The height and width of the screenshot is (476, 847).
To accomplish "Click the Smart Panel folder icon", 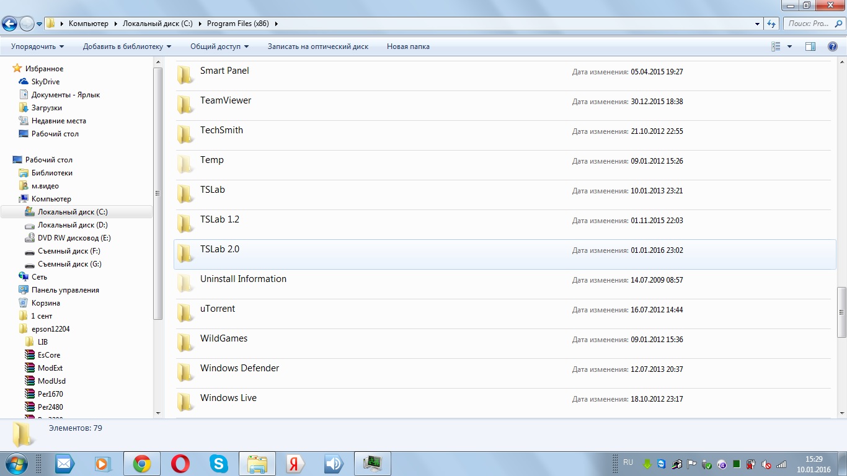I will pyautogui.click(x=185, y=75).
